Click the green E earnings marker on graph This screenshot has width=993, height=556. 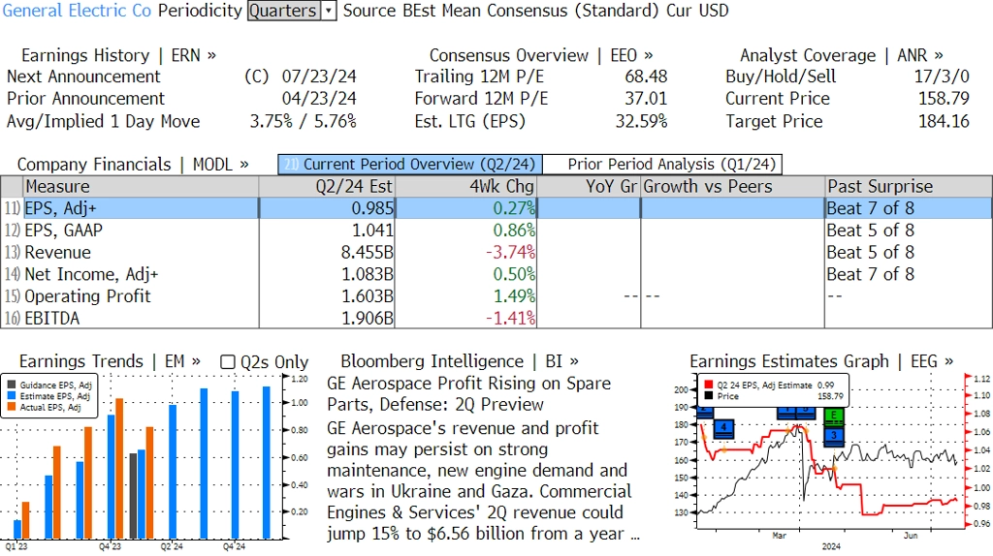coord(834,417)
